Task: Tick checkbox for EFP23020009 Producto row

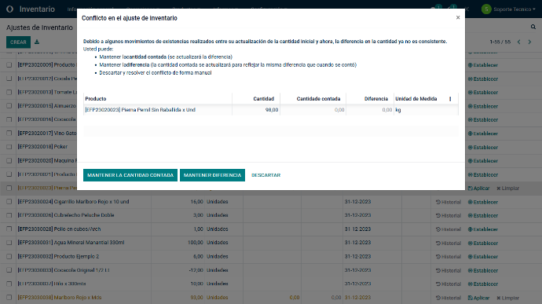Action: coord(9,65)
